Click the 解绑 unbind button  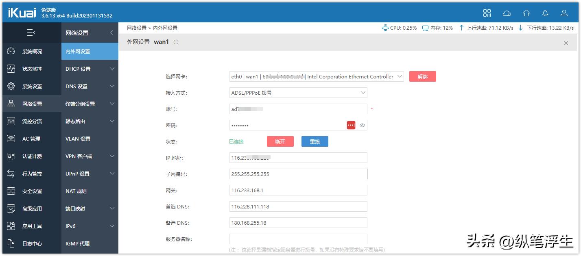click(422, 76)
